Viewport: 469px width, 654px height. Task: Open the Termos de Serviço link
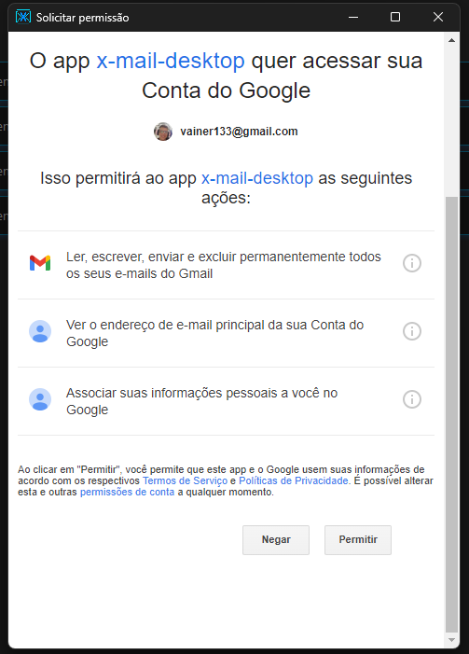(186, 480)
